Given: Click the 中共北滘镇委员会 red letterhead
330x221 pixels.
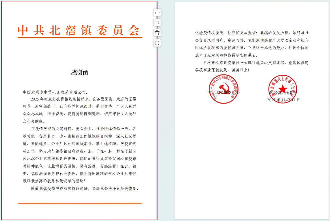Looking at the screenshot, I should 79,30.
